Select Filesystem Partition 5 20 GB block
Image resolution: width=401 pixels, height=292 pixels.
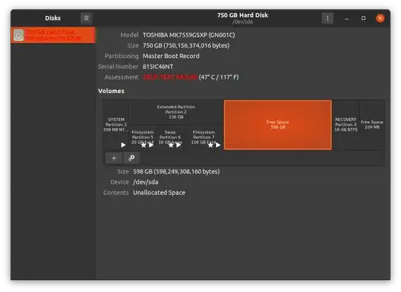(x=143, y=137)
